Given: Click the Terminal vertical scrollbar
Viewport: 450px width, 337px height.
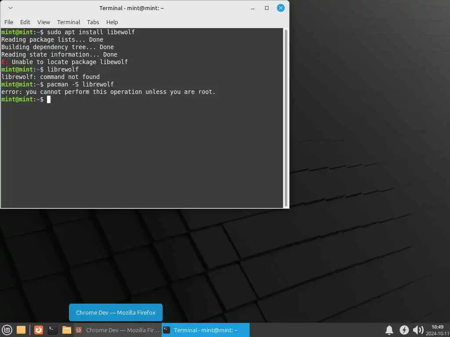Looking at the screenshot, I should 286,118.
